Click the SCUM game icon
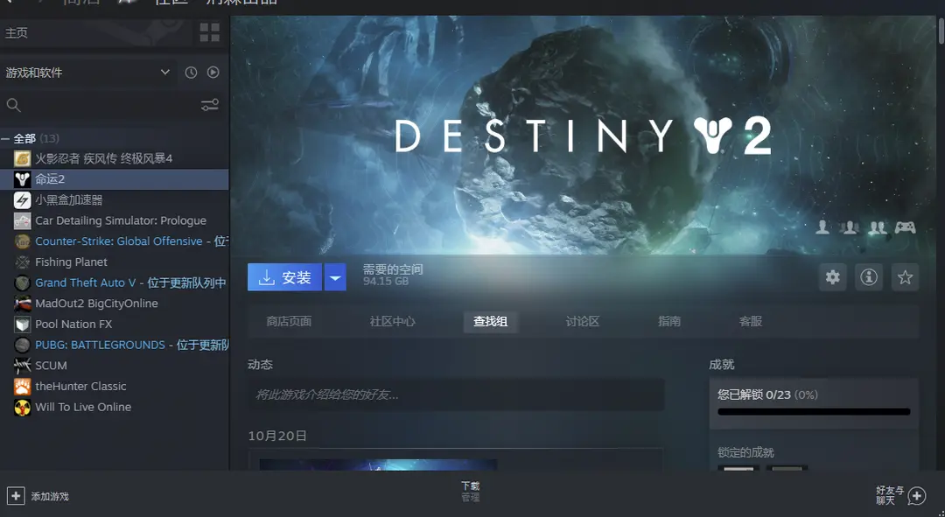 22,365
